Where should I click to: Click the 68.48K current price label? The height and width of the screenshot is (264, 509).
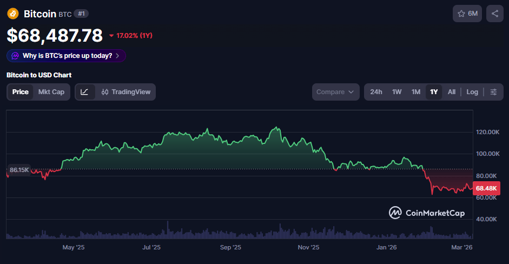486,188
